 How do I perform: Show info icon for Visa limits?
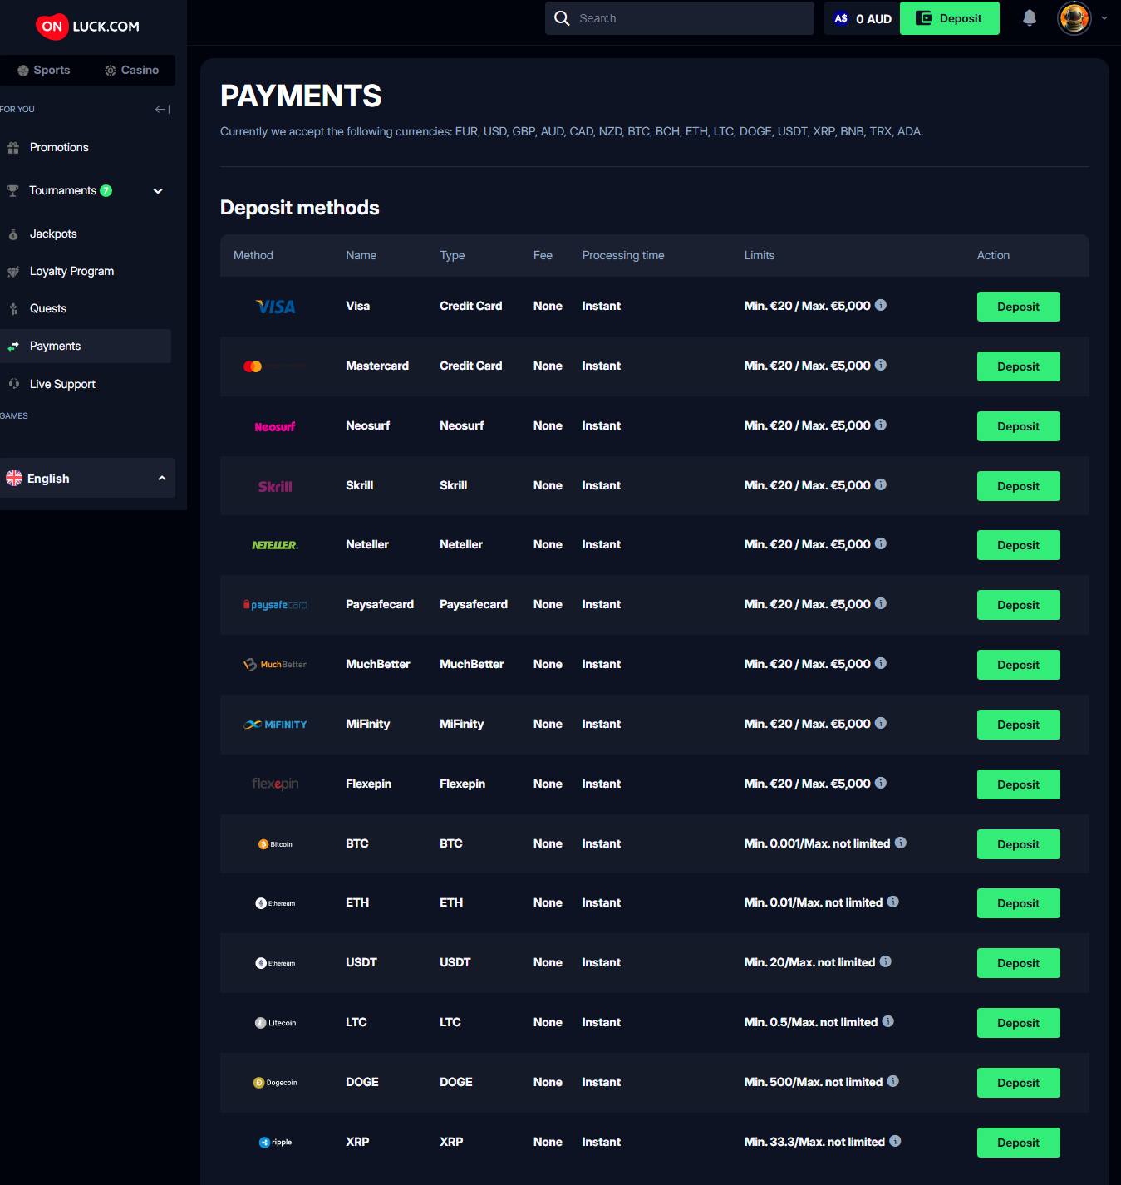[881, 305]
